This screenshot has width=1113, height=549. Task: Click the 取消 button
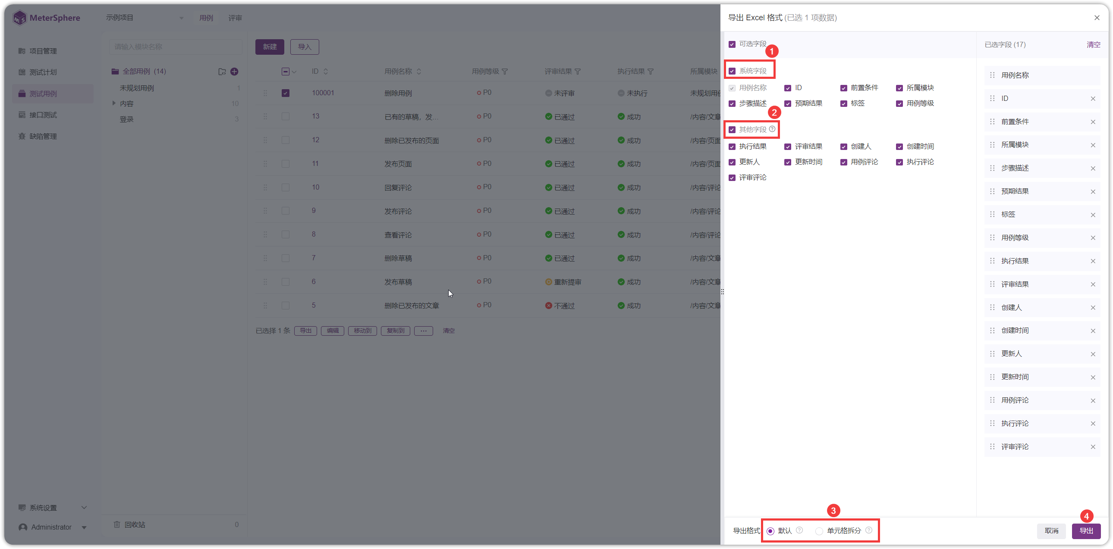(1051, 530)
